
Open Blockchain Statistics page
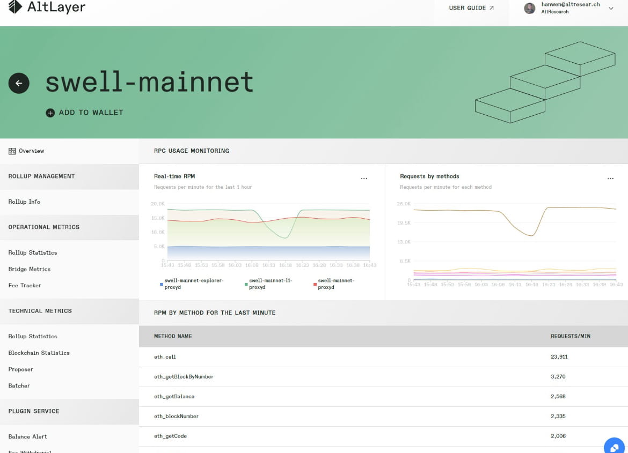[39, 353]
